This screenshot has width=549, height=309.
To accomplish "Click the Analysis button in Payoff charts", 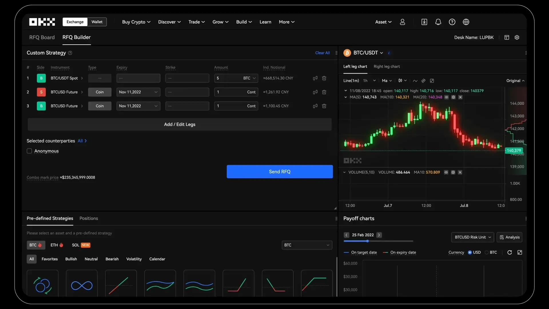I will coord(510,237).
